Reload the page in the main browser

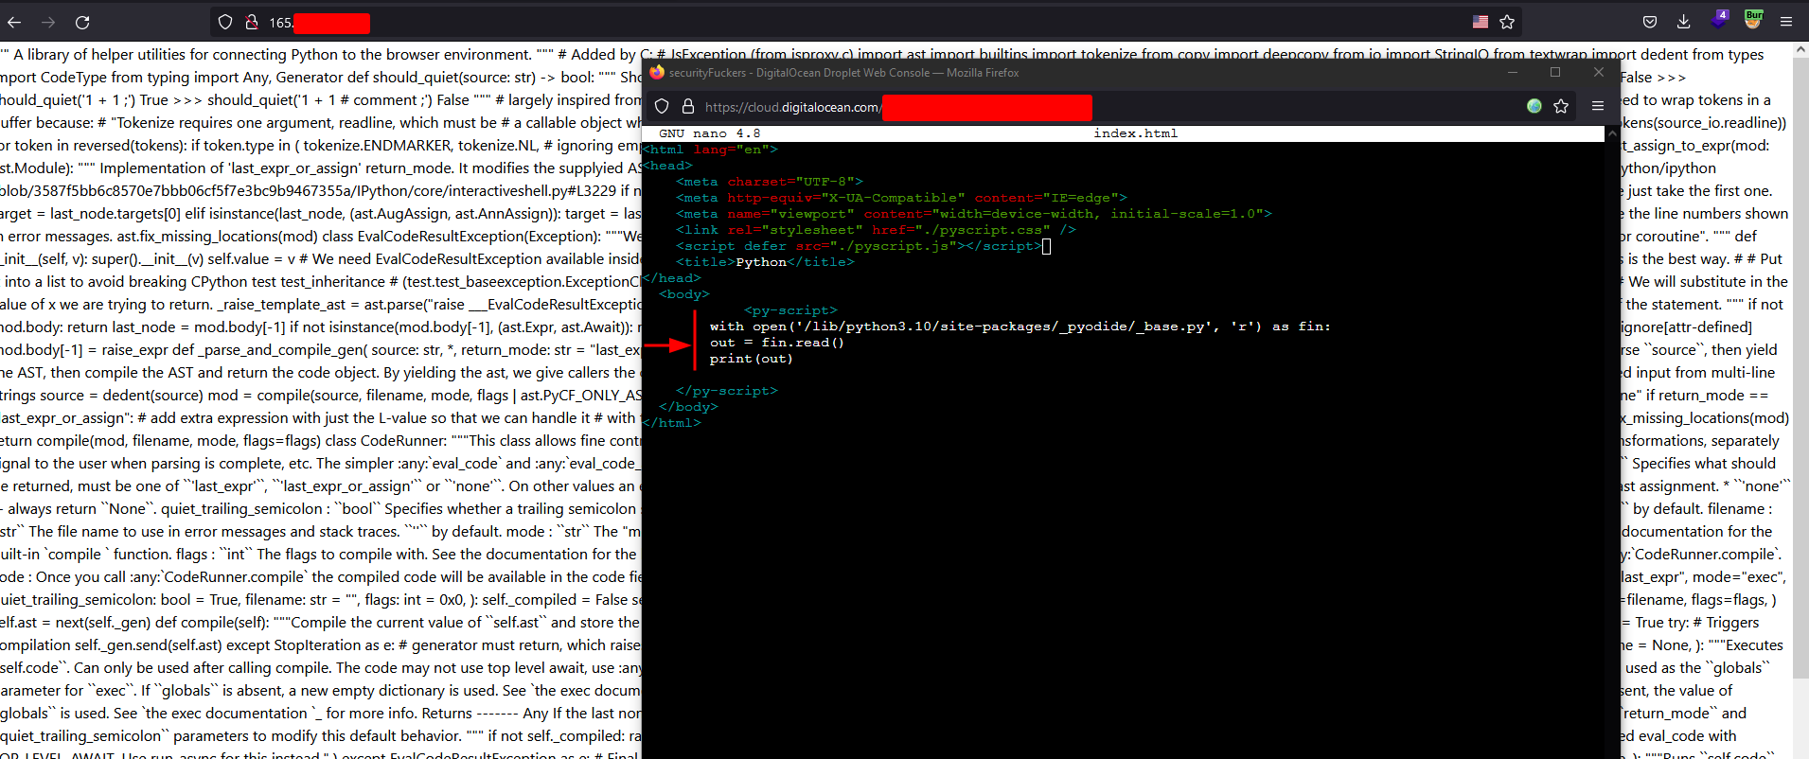(82, 22)
